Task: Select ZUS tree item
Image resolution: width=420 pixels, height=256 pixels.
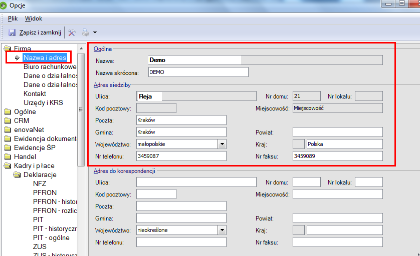Action: (x=40, y=246)
